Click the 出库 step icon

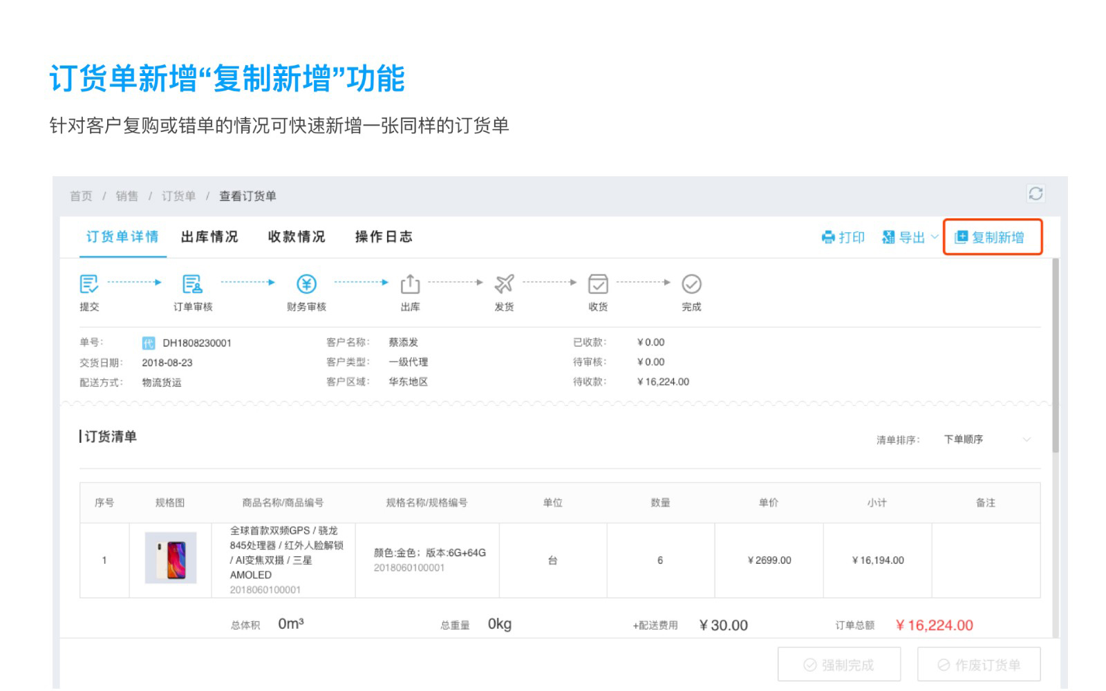pos(410,284)
